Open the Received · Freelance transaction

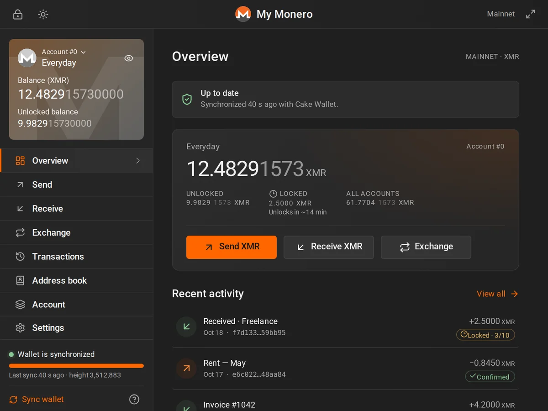[346, 327]
